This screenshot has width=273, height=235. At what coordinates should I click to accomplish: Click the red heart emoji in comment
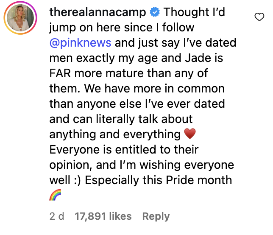190,134
